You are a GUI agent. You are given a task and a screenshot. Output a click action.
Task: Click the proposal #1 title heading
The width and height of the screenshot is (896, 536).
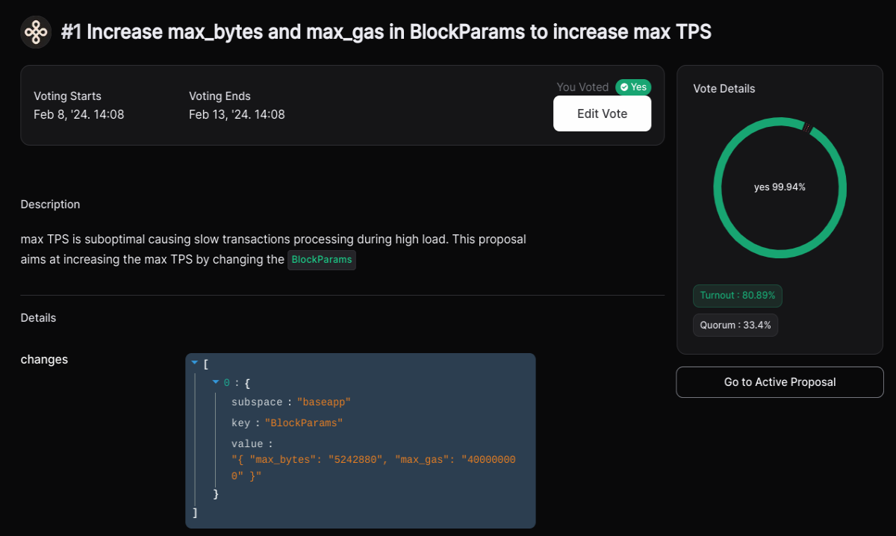386,32
